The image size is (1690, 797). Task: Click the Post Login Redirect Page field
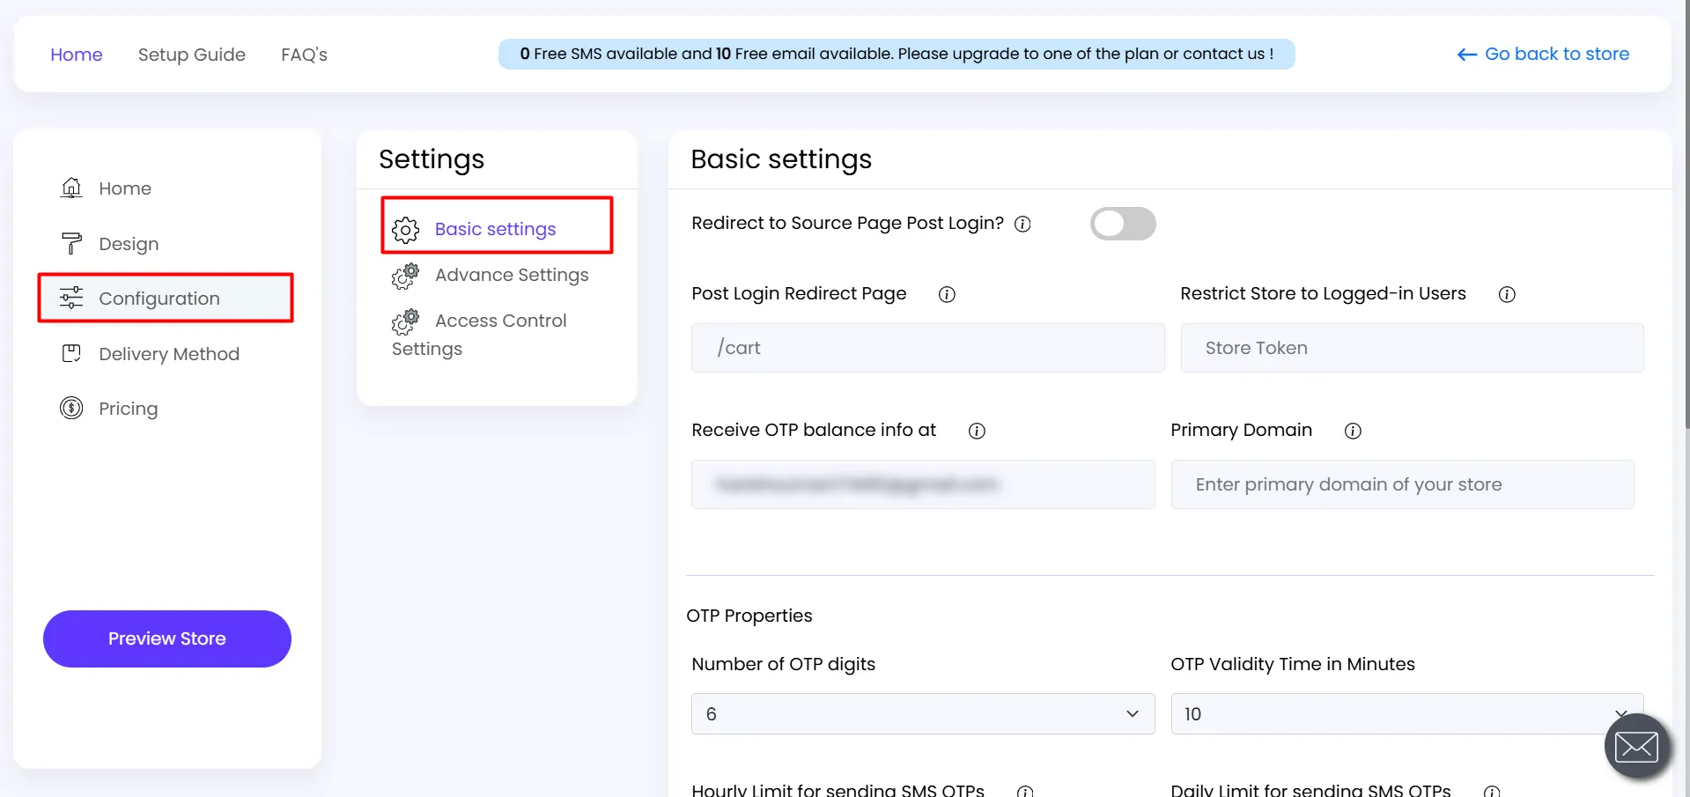[928, 348]
